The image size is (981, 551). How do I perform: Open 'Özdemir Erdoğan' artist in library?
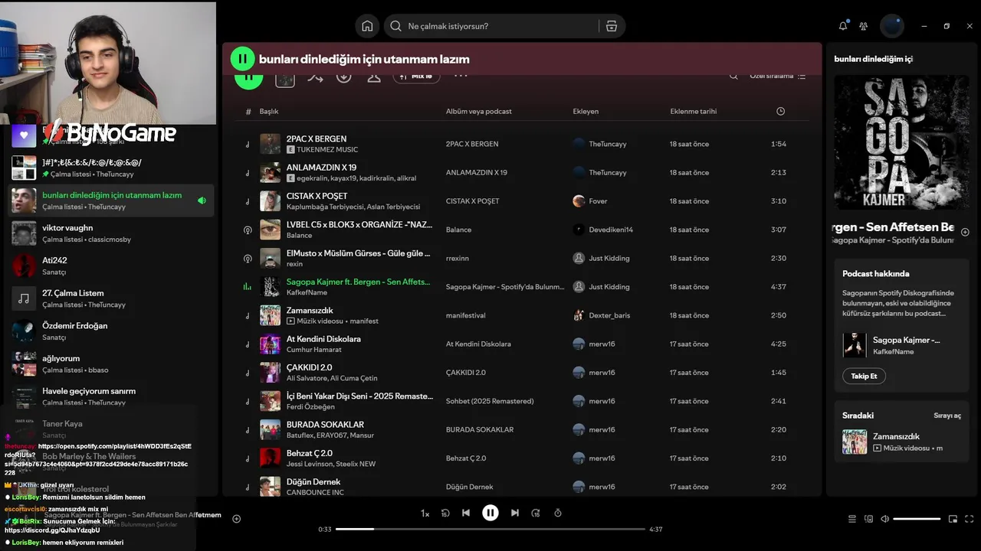(111, 331)
